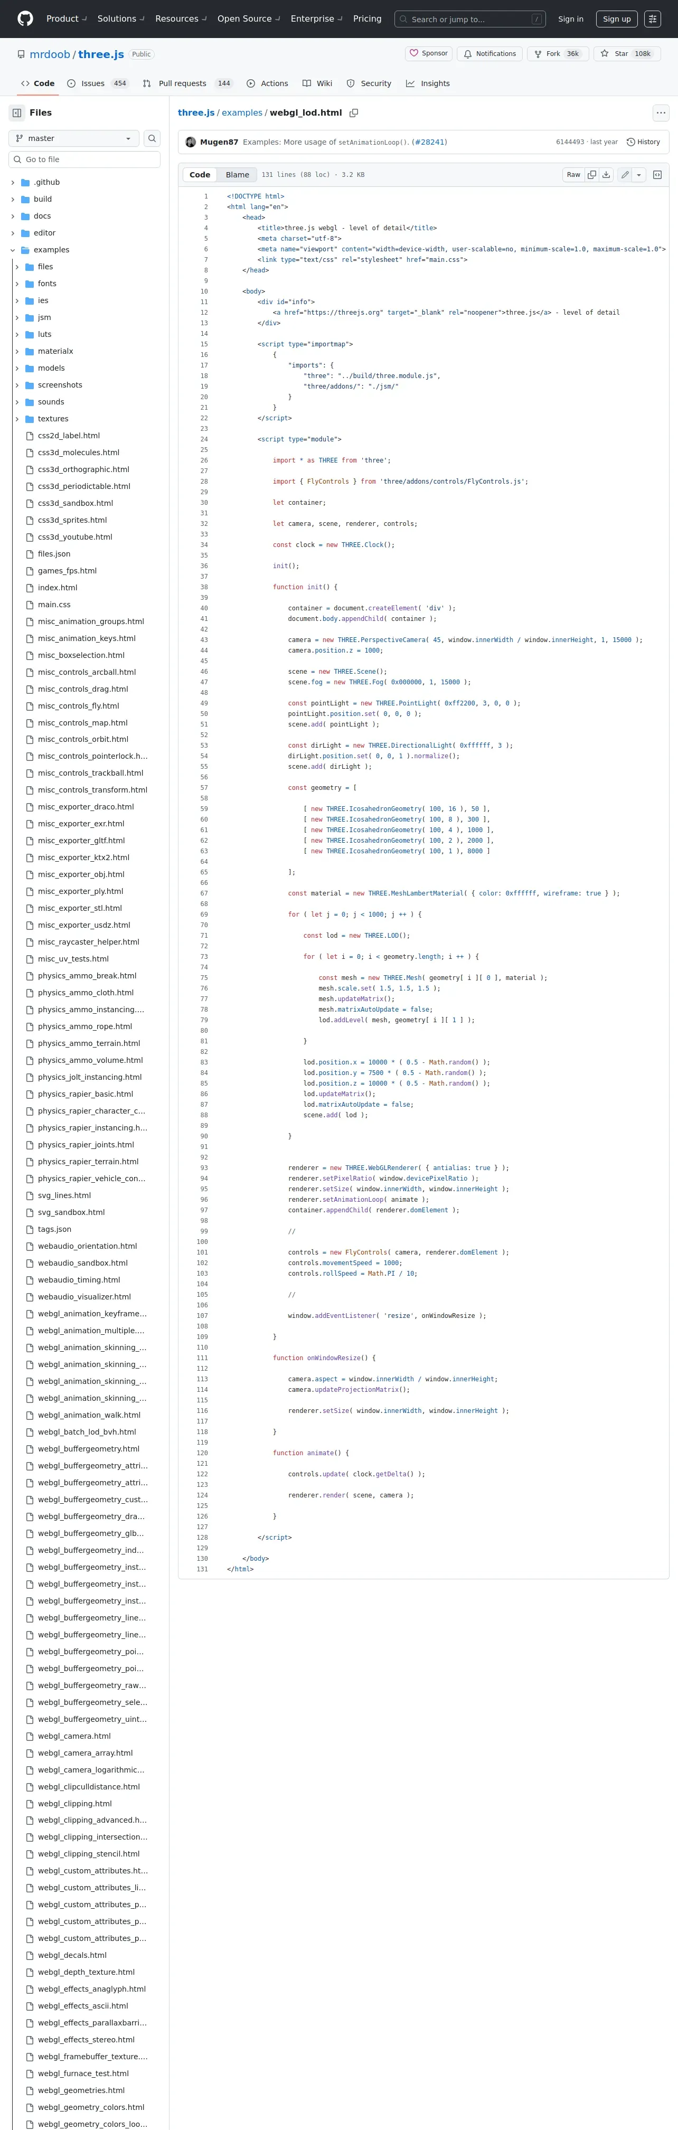
Task: Open the edit options dropdown arrow
Action: click(x=639, y=174)
